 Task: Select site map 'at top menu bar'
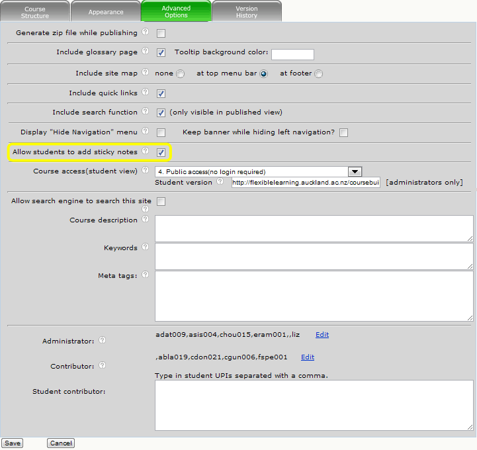[x=264, y=73]
